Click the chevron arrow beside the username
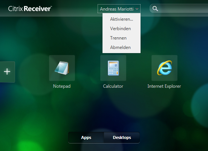 tap(137, 9)
